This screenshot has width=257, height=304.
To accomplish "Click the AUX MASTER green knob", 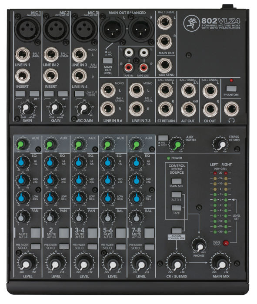I will (x=177, y=144).
